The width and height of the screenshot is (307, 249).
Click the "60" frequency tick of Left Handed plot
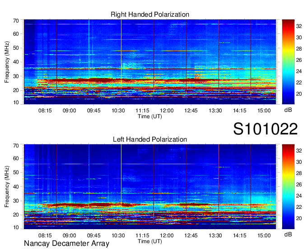tap(16, 159)
